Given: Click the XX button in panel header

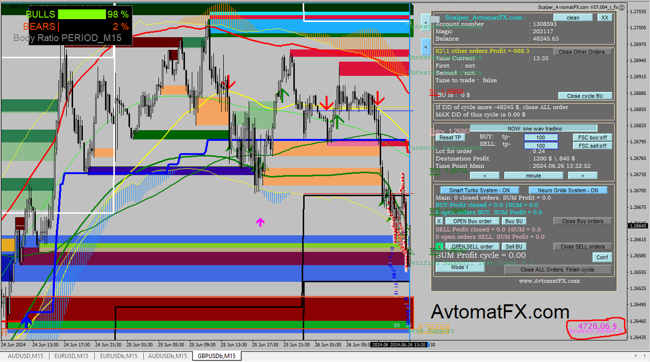Looking at the screenshot, I should [605, 18].
